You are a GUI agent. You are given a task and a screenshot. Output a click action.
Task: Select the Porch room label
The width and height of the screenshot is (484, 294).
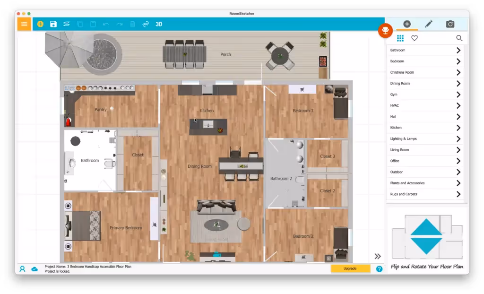coord(225,54)
